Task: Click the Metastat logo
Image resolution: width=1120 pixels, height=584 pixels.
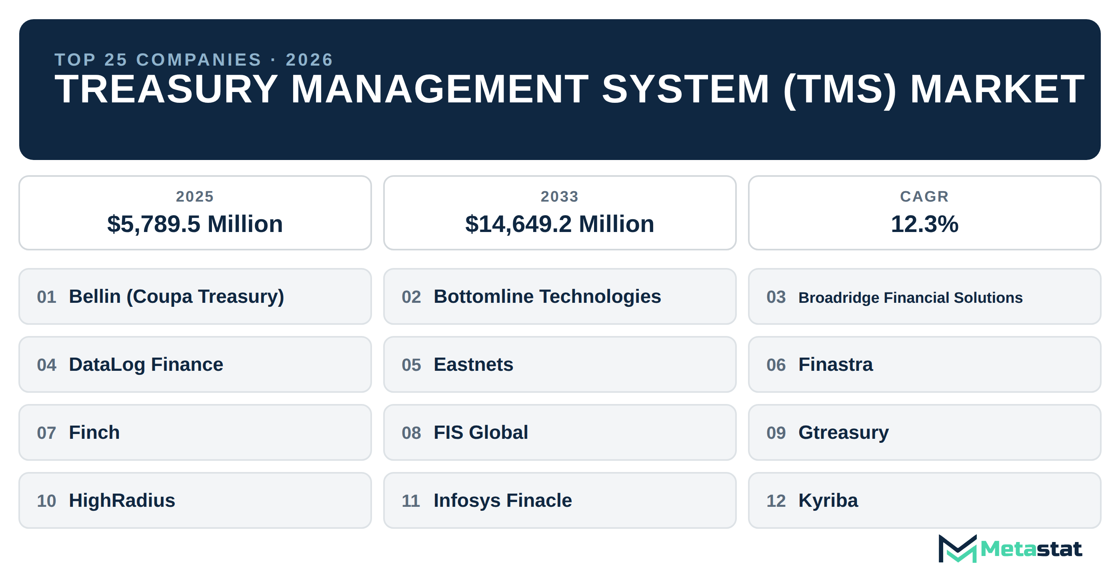Action: point(1010,549)
